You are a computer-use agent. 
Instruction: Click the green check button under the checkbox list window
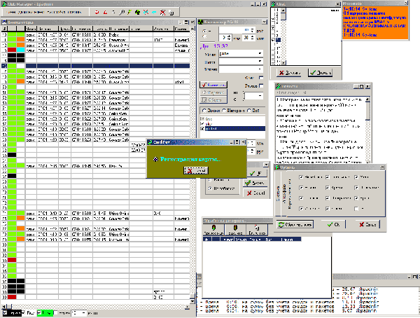[x=320, y=73]
